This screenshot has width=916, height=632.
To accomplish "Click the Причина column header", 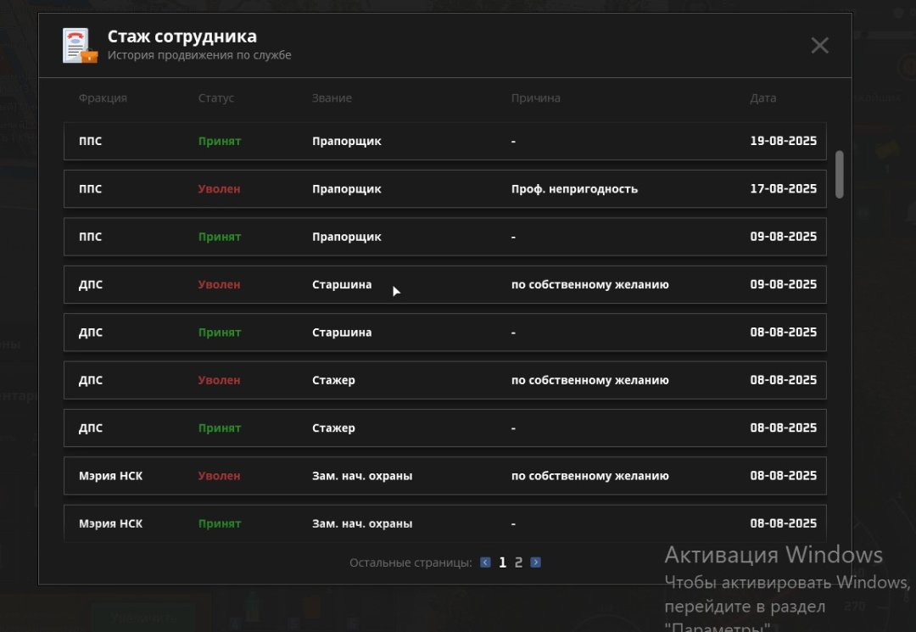I will pos(536,98).
